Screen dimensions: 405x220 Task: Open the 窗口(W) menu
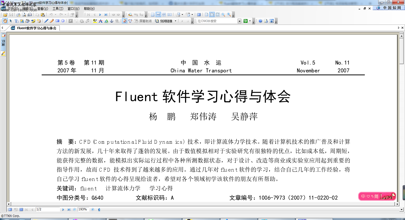pos(74,9)
